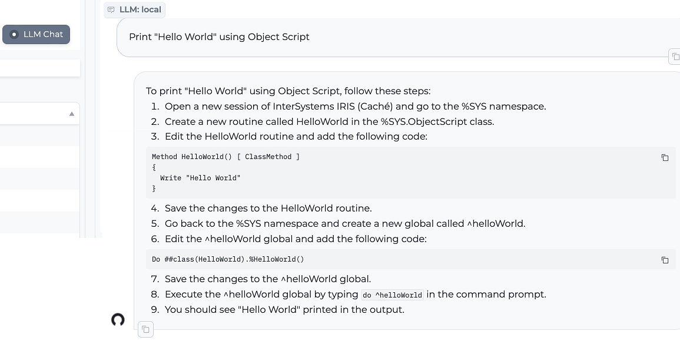Click the LLM: local label
680x347 pixels.
(140, 10)
